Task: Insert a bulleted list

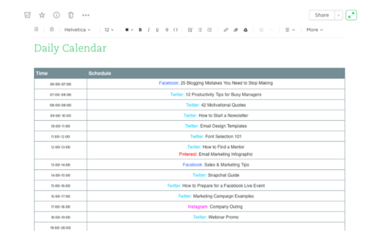Action: click(200, 30)
